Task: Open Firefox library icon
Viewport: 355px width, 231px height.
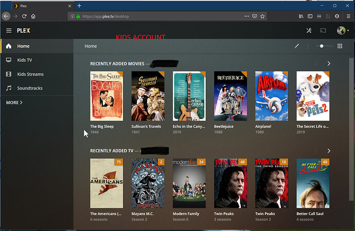Action: pyautogui.click(x=301, y=16)
